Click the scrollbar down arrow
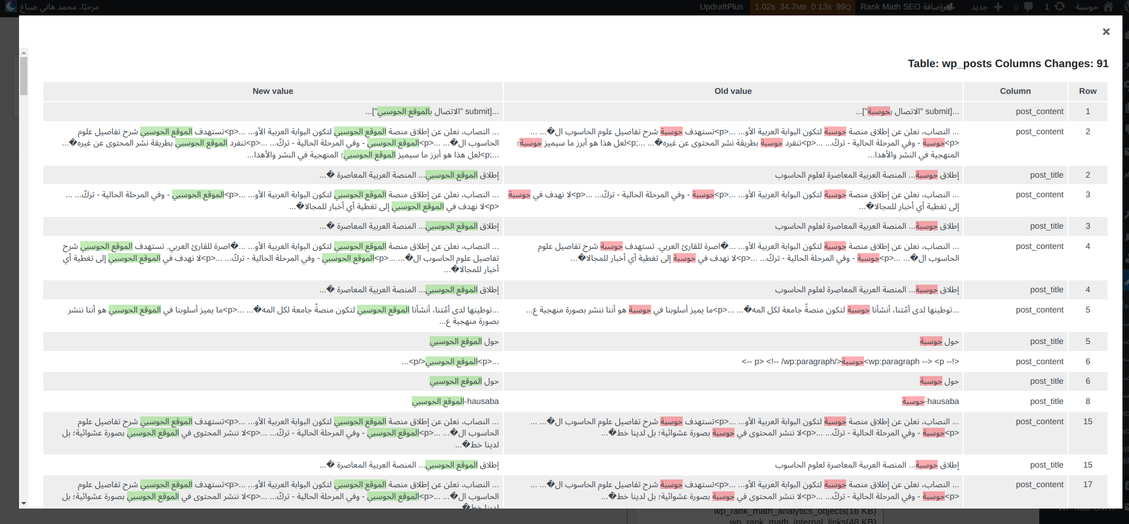The image size is (1129, 524). (x=24, y=503)
